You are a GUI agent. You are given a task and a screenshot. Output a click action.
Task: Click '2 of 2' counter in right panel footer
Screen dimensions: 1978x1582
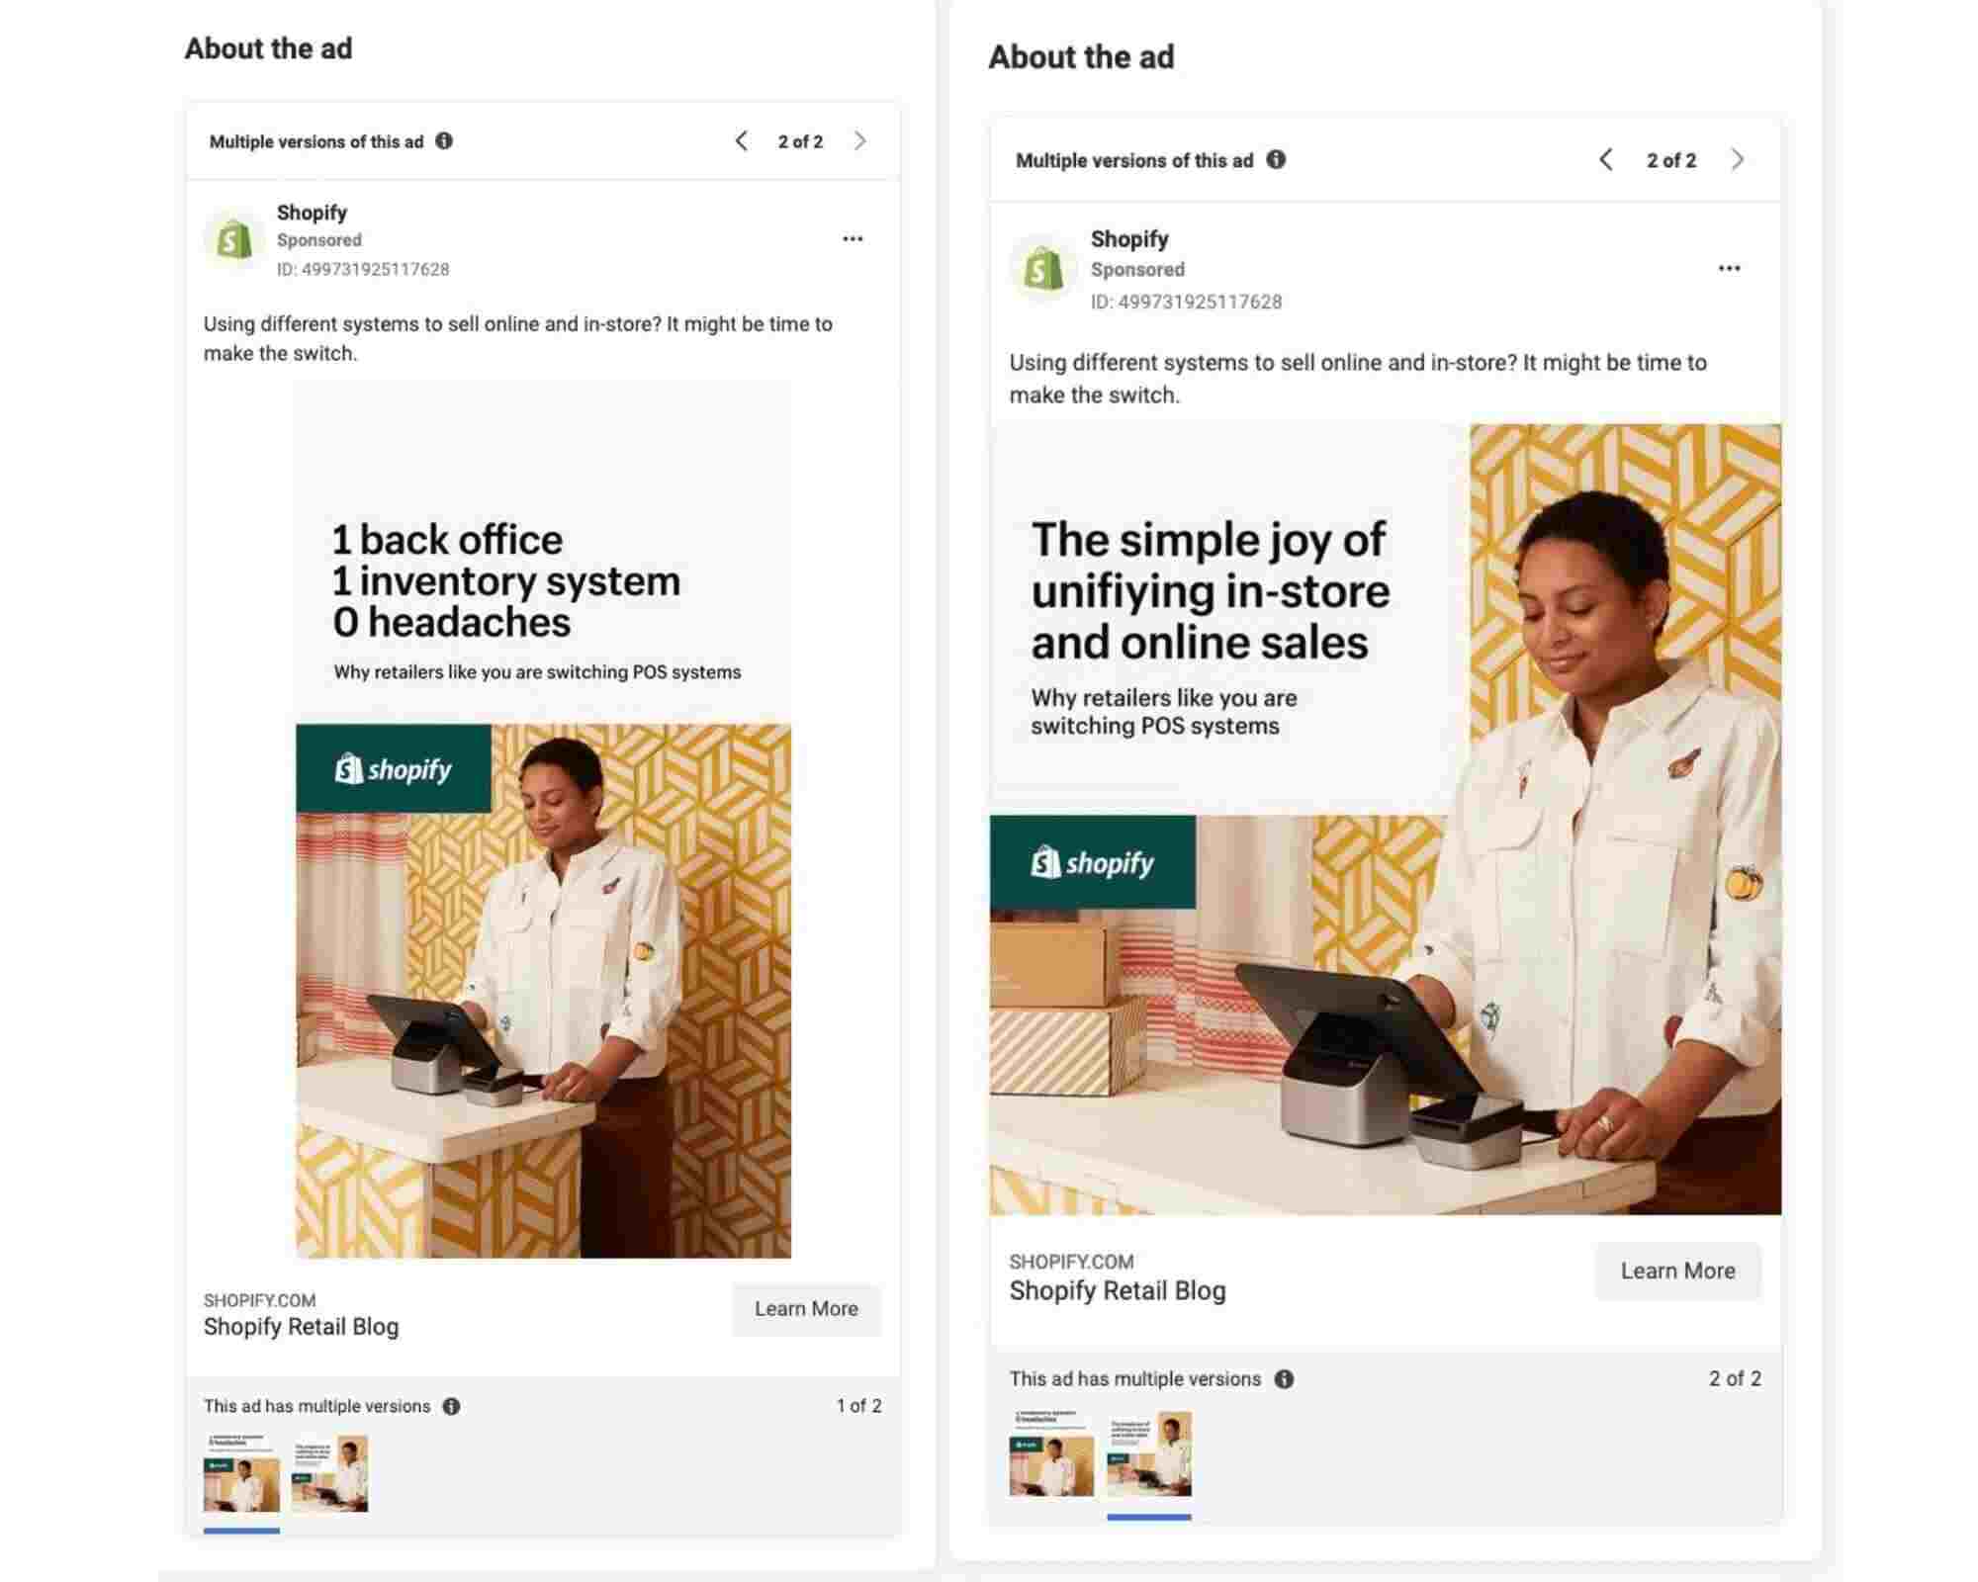click(x=1735, y=1378)
